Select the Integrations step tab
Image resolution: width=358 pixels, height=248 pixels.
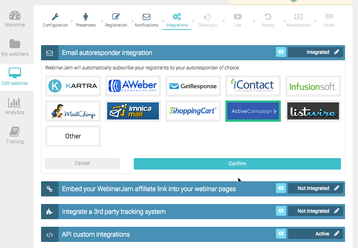click(177, 20)
